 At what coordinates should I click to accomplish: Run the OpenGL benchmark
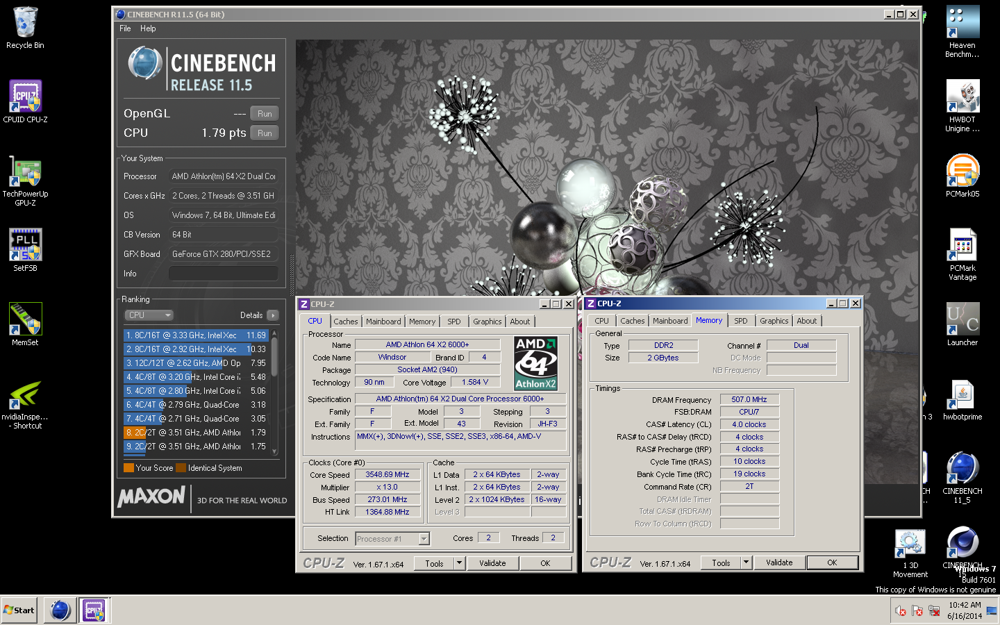point(265,114)
